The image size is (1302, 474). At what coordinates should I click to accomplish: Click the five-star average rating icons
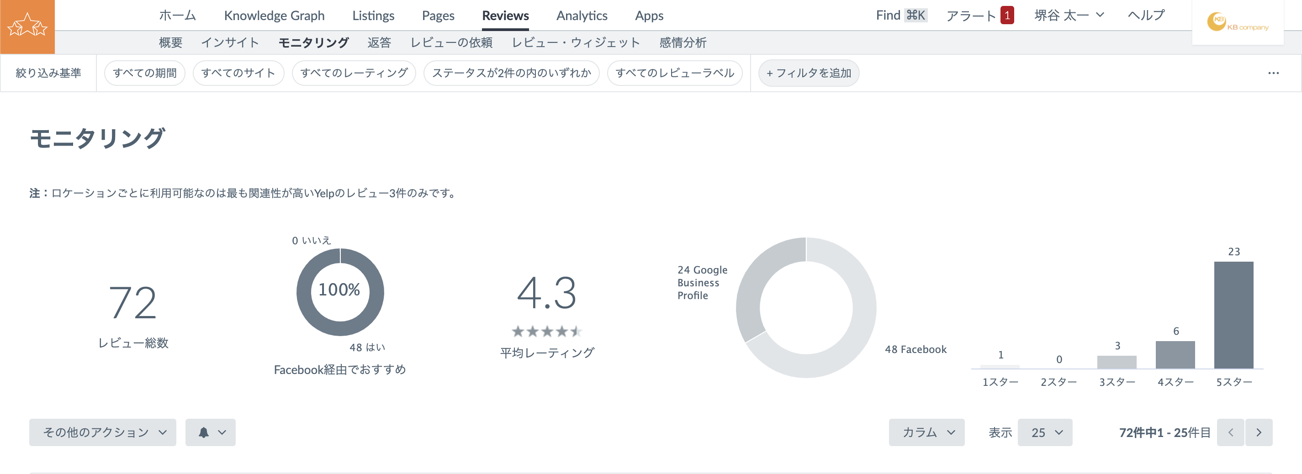coord(546,332)
